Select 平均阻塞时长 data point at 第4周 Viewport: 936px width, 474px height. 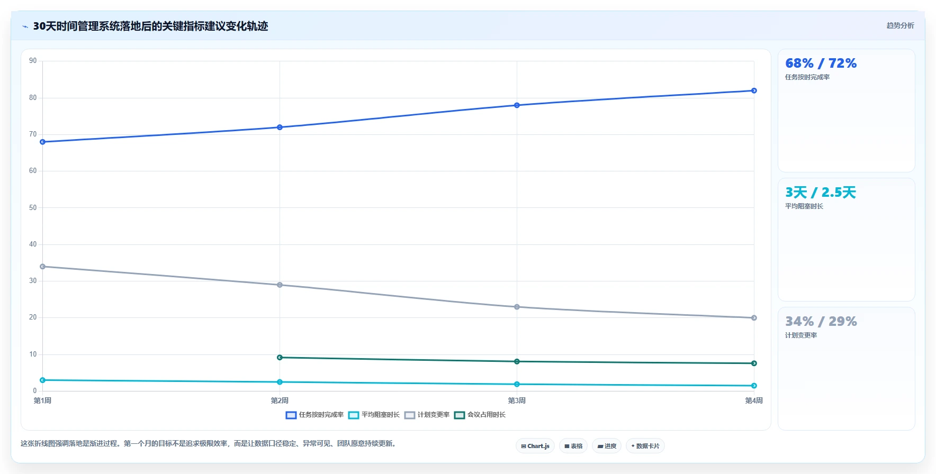tap(754, 386)
